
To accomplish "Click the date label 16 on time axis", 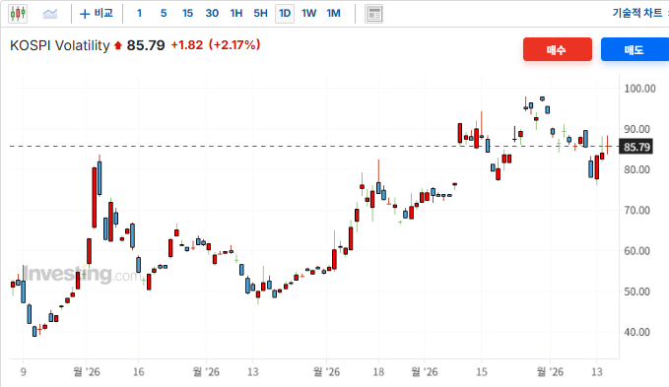I will [138, 372].
